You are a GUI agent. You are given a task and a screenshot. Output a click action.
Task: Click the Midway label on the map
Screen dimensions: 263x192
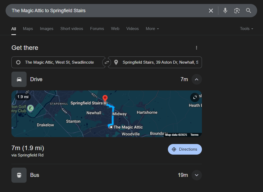pos(120,114)
